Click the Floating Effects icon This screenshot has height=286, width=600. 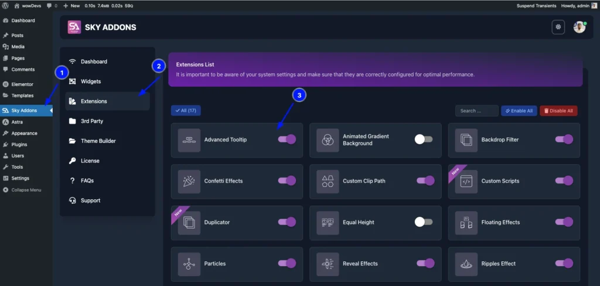(466, 223)
